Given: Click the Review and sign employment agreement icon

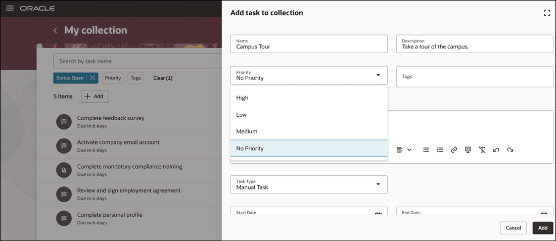Looking at the screenshot, I should coord(64,194).
